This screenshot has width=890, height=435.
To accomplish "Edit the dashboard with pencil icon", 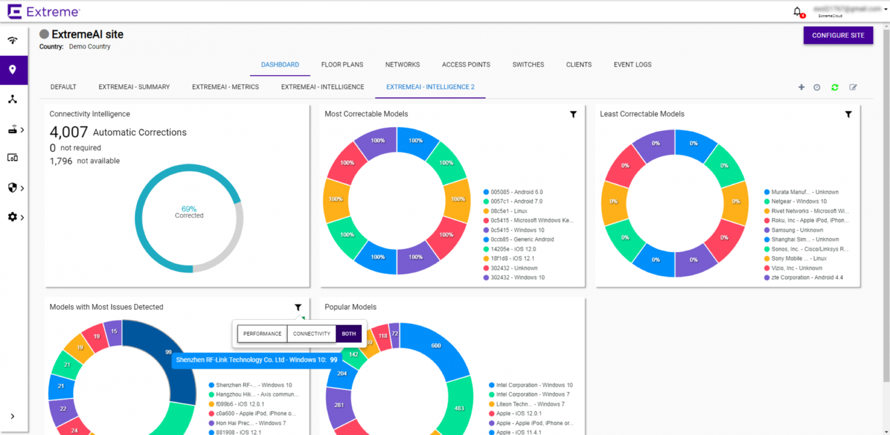I will [x=853, y=87].
